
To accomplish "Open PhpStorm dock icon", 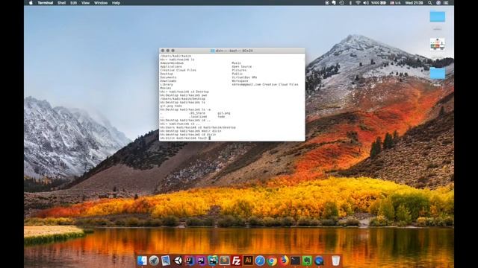I will coord(201,261).
